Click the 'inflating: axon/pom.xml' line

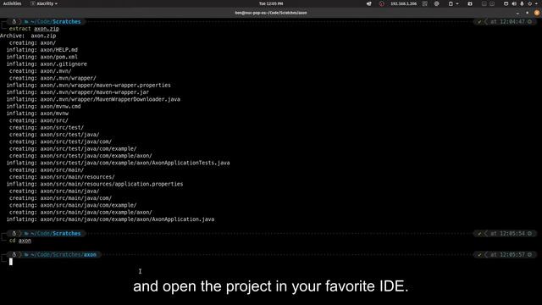tap(41, 57)
